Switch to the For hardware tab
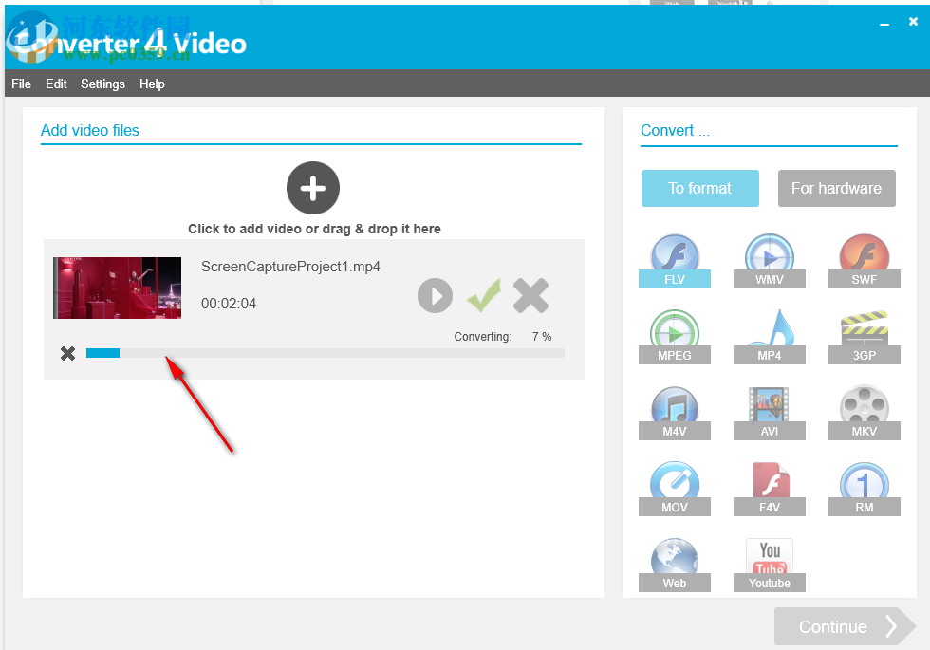 836,188
